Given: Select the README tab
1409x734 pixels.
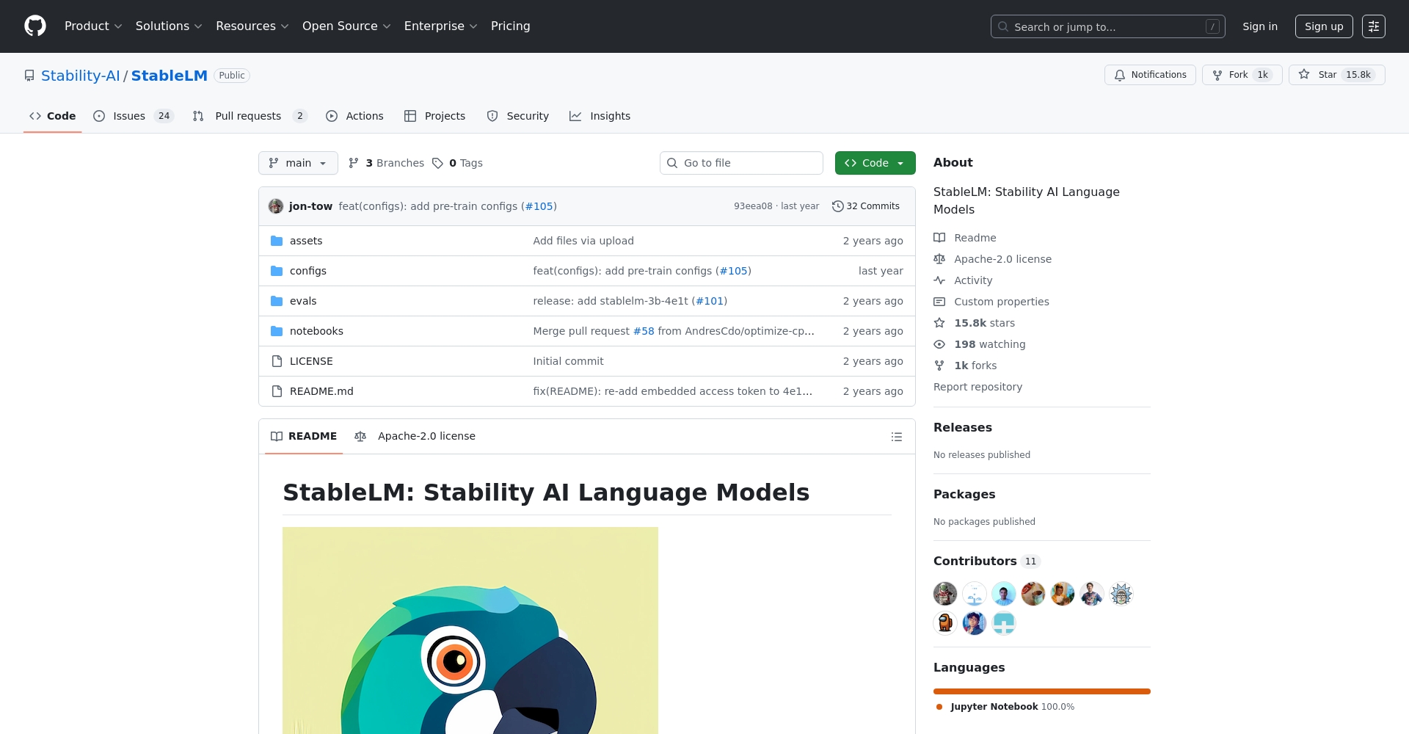Looking at the screenshot, I should 304,436.
